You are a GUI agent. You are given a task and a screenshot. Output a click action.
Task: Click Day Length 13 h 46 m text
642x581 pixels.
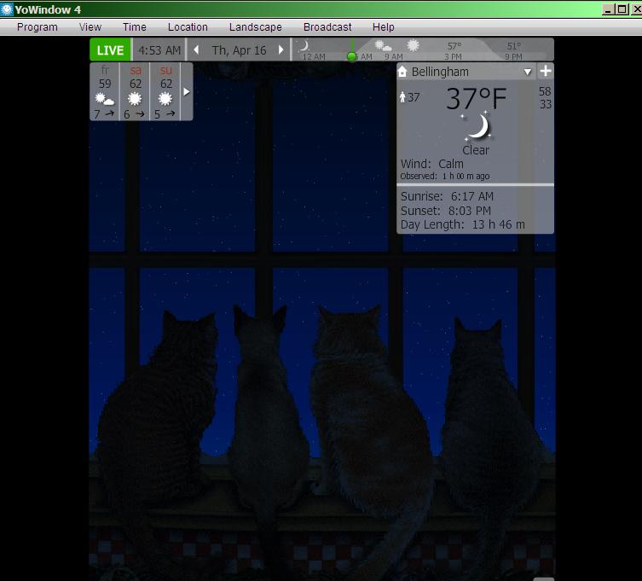pos(462,224)
